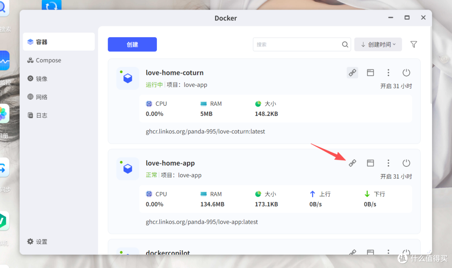Click the 正常 status label
The width and height of the screenshot is (452, 268).
point(152,175)
